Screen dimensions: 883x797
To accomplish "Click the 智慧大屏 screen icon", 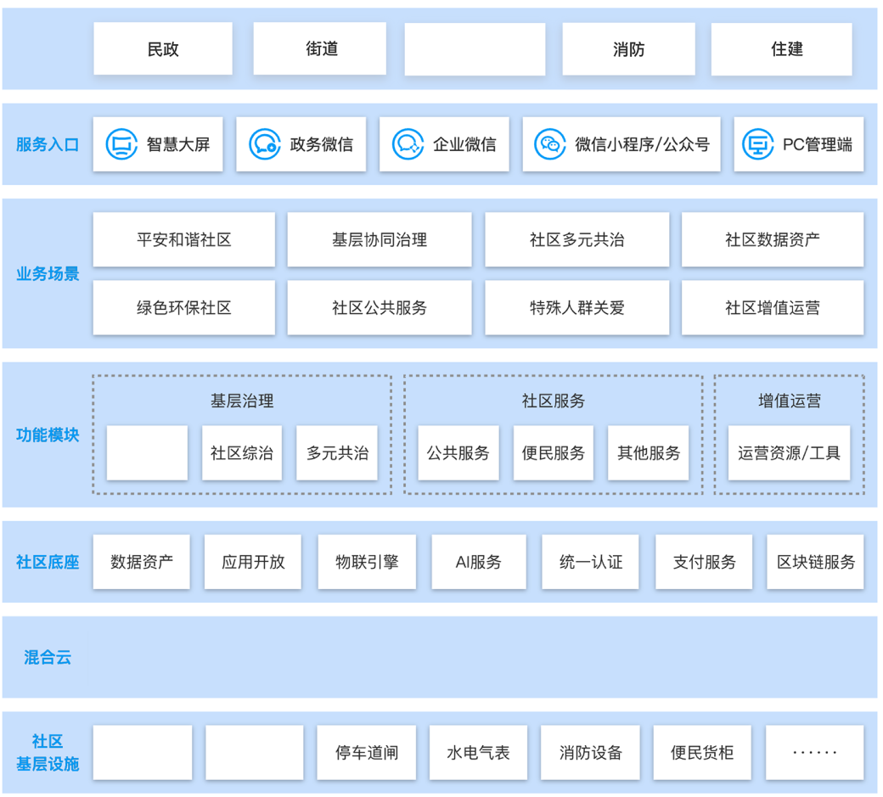I will click(x=121, y=144).
